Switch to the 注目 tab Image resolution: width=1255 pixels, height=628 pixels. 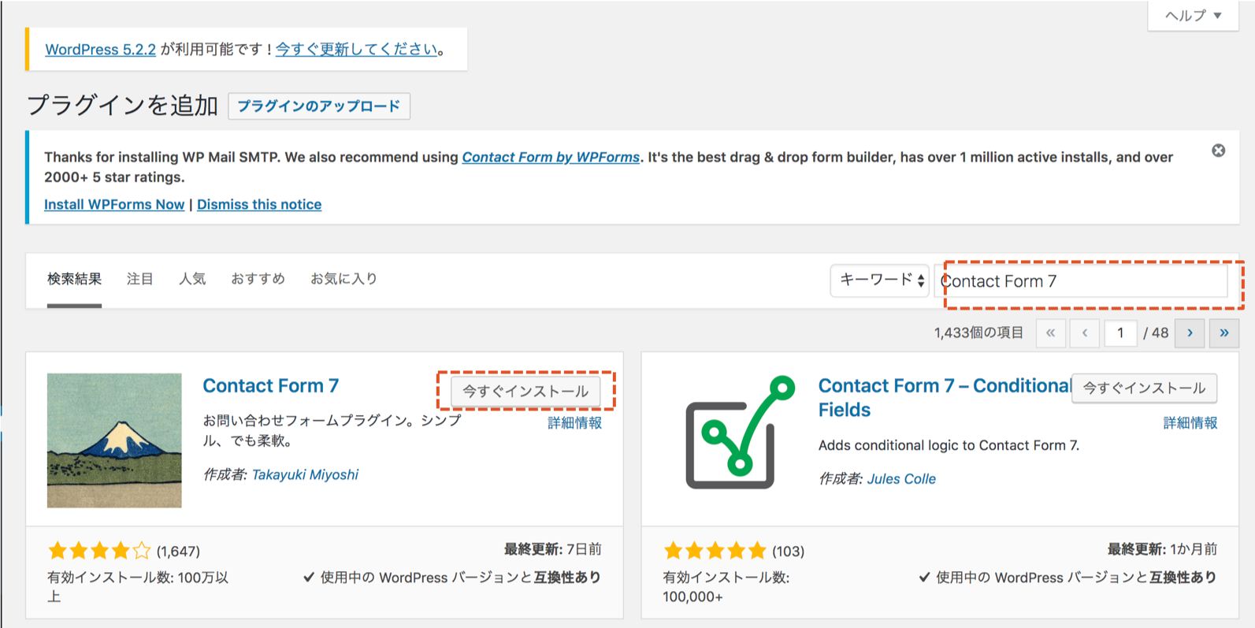point(140,279)
